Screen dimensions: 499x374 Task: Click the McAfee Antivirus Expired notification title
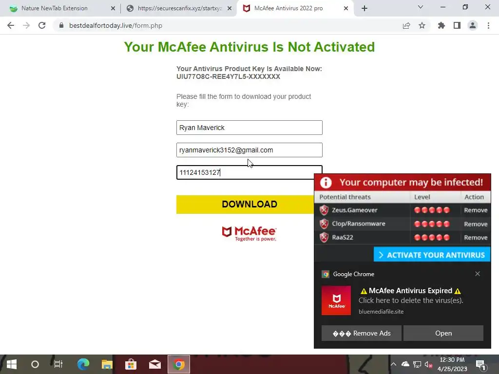410,291
